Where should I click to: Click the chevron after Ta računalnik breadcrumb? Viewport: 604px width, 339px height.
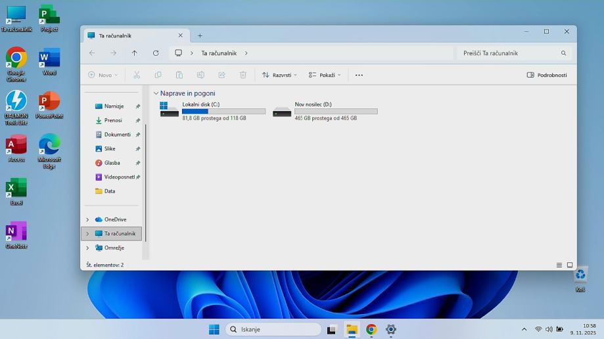246,53
